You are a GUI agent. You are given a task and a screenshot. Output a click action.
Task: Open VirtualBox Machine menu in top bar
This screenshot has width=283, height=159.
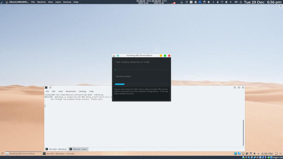41,2
